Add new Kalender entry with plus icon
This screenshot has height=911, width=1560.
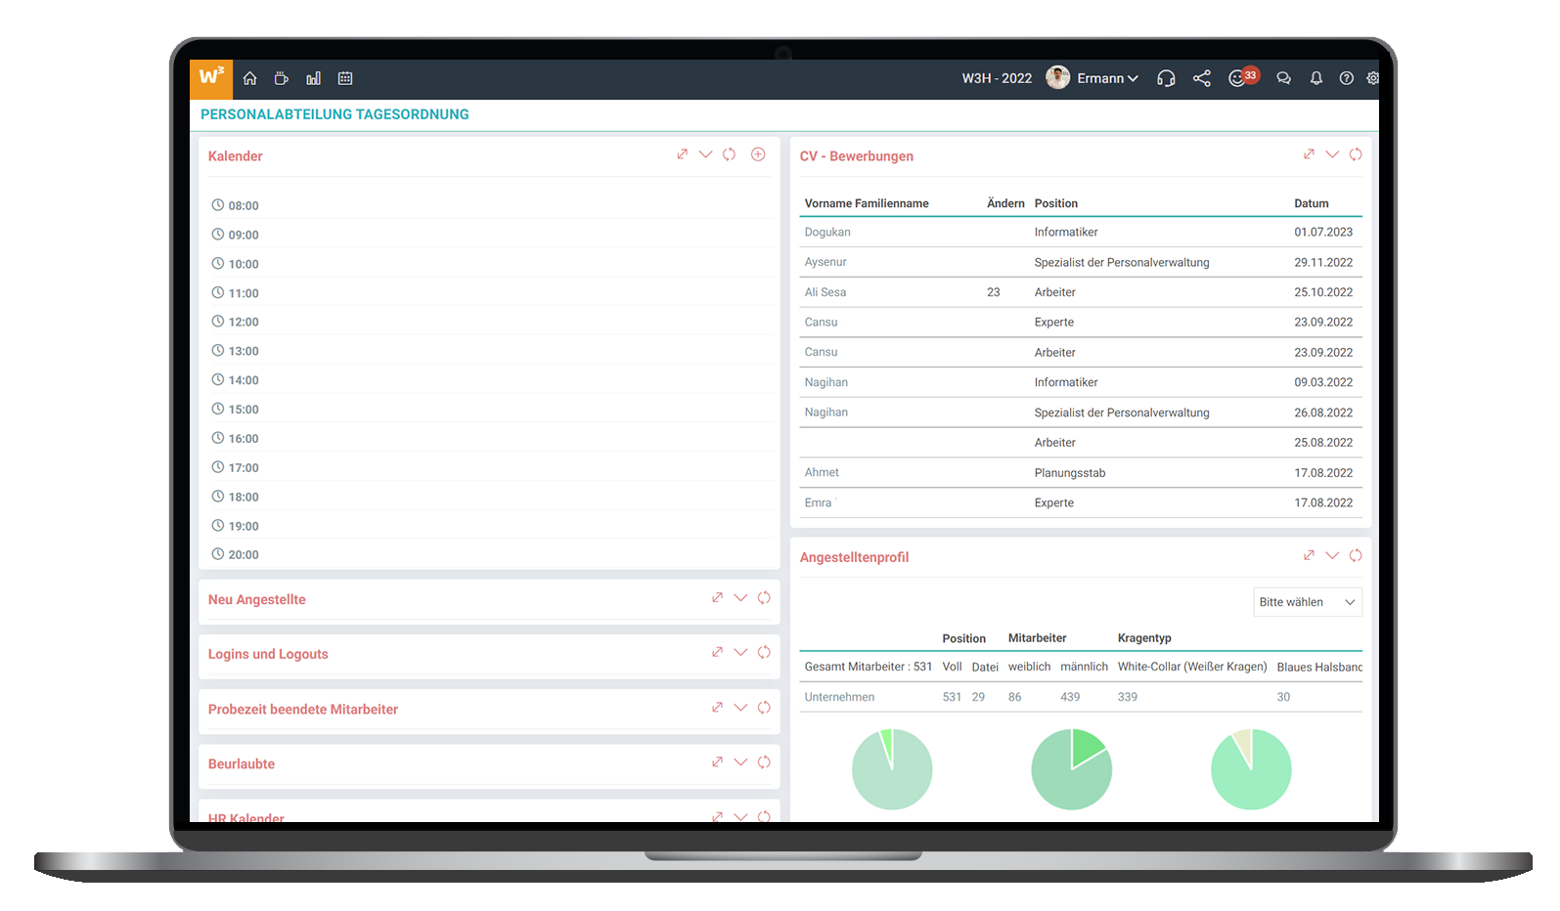[758, 154]
